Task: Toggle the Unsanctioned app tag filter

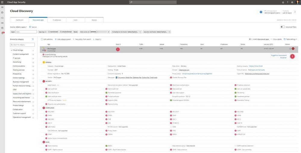Action: click(66, 32)
